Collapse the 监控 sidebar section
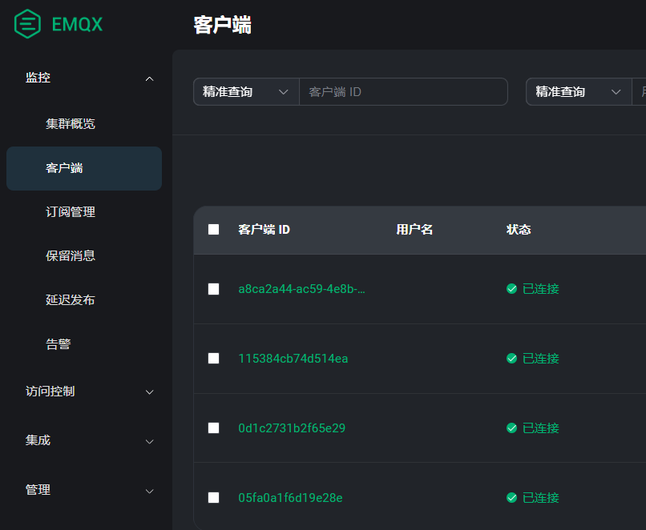 click(x=149, y=78)
